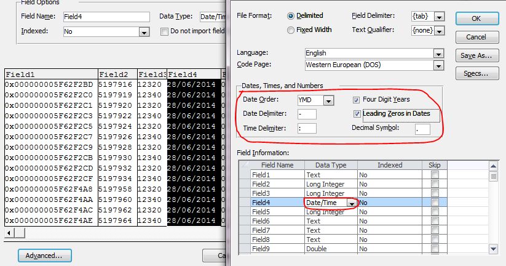Click the Time Delimiter input field
The width and height of the screenshot is (506, 266).
pos(307,128)
